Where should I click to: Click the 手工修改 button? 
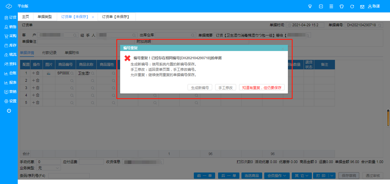225,88
